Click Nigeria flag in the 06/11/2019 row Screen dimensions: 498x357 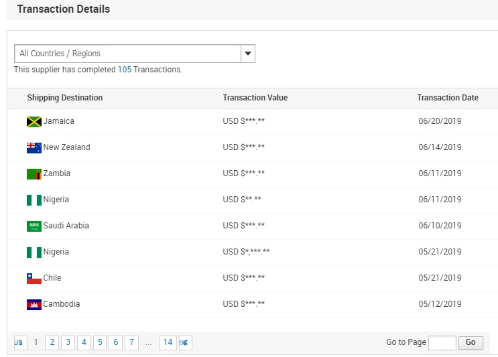coord(34,200)
